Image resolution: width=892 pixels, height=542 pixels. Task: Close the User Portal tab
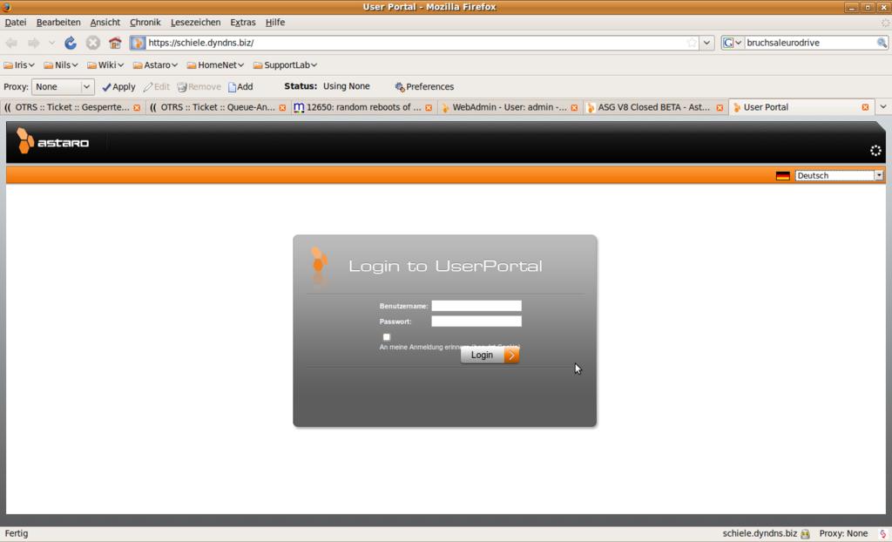[x=865, y=107]
